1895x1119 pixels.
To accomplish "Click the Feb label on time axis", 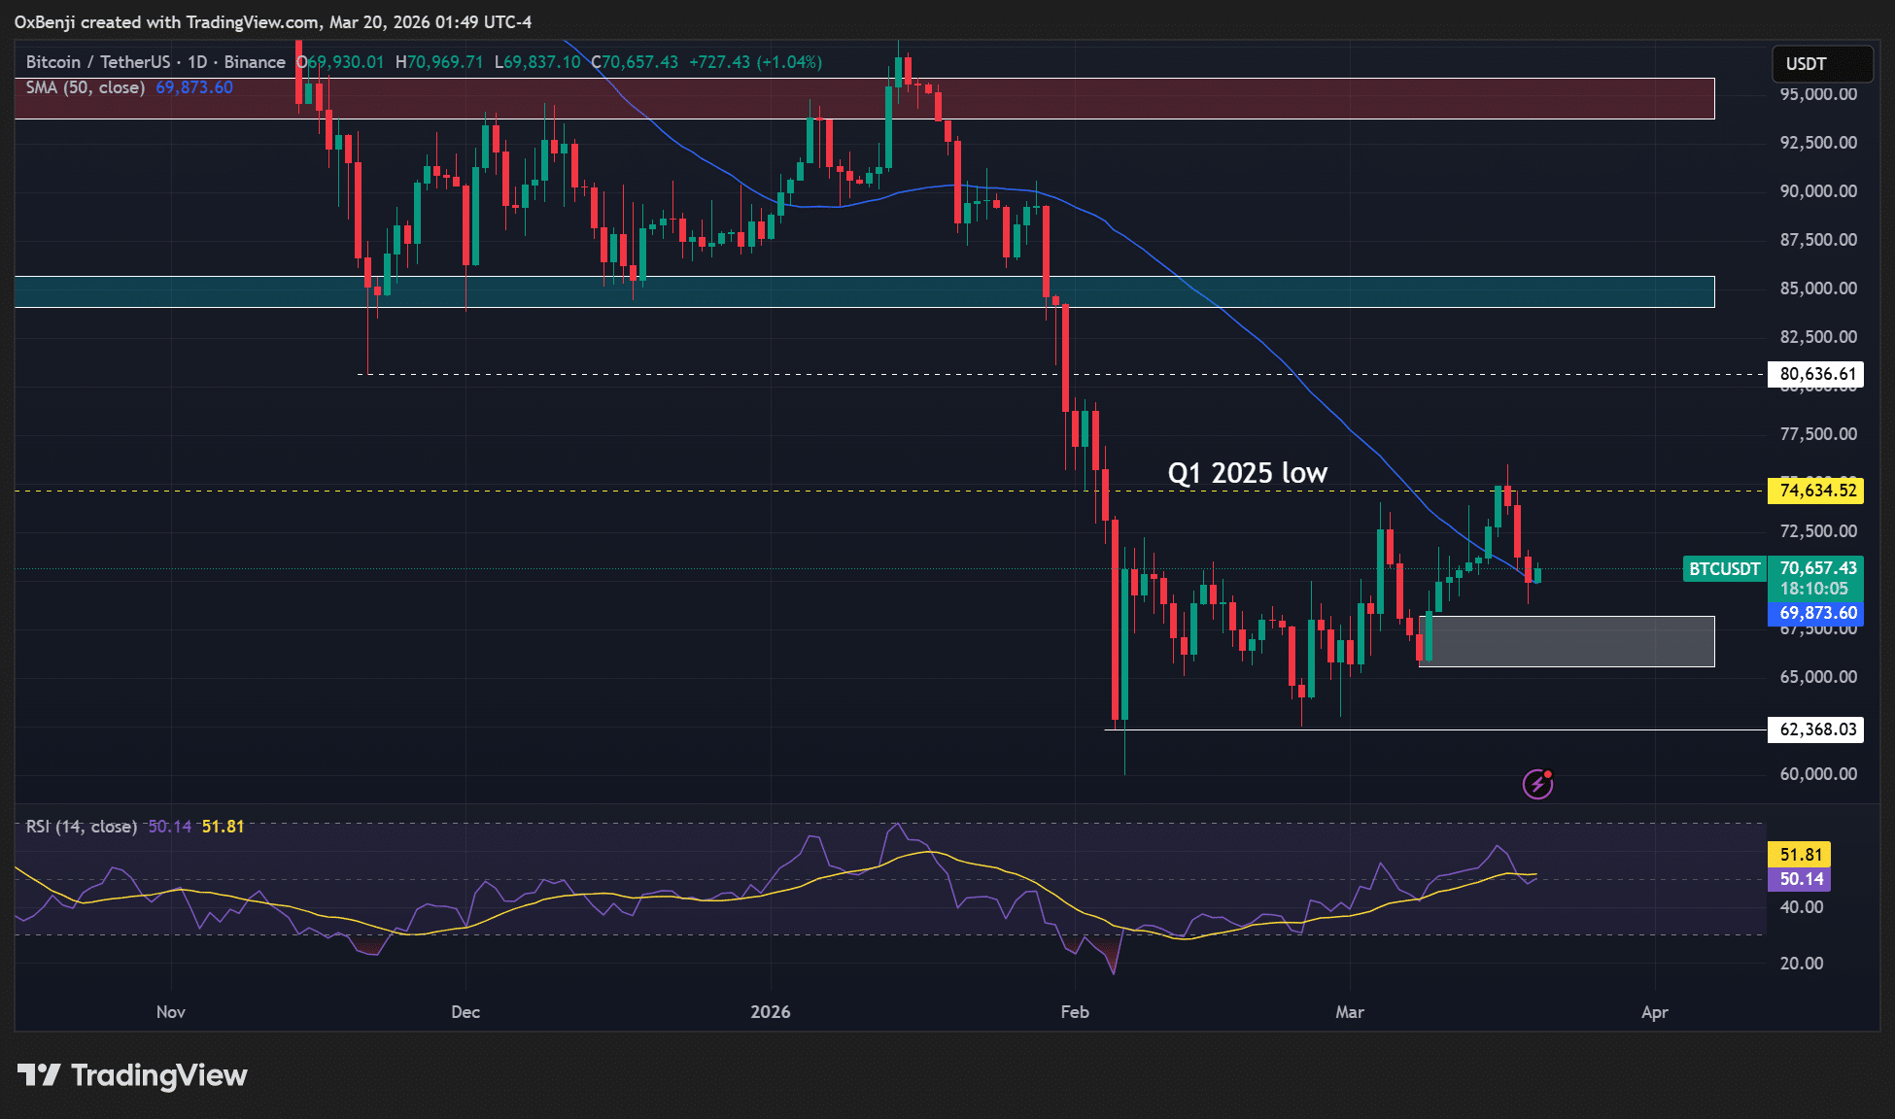I will click(x=1075, y=1012).
